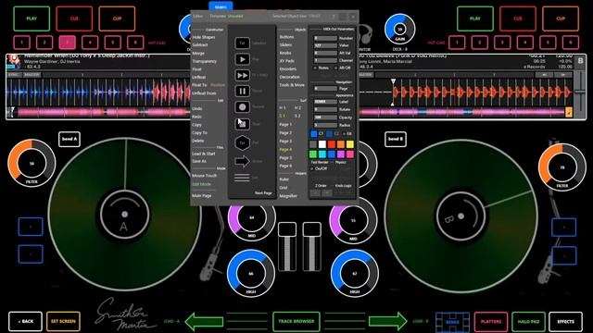Expand the Knobs objects category

click(x=285, y=53)
